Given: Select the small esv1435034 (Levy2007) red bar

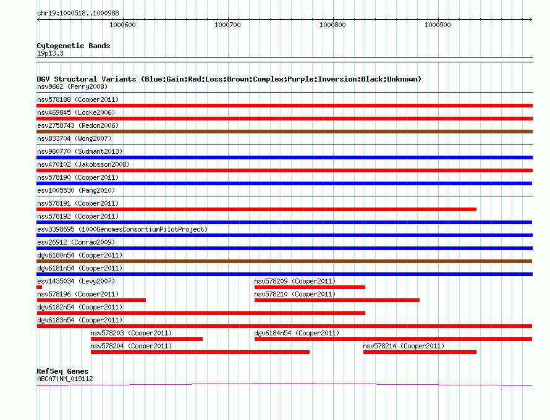Looking at the screenshot, I should (40, 287).
